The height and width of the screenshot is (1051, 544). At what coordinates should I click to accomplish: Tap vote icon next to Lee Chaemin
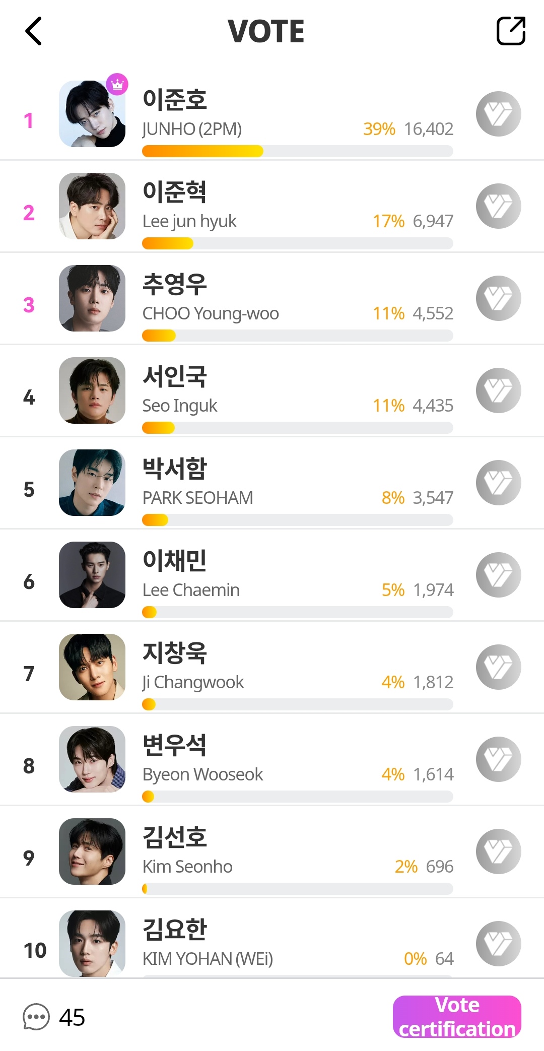[498, 575]
